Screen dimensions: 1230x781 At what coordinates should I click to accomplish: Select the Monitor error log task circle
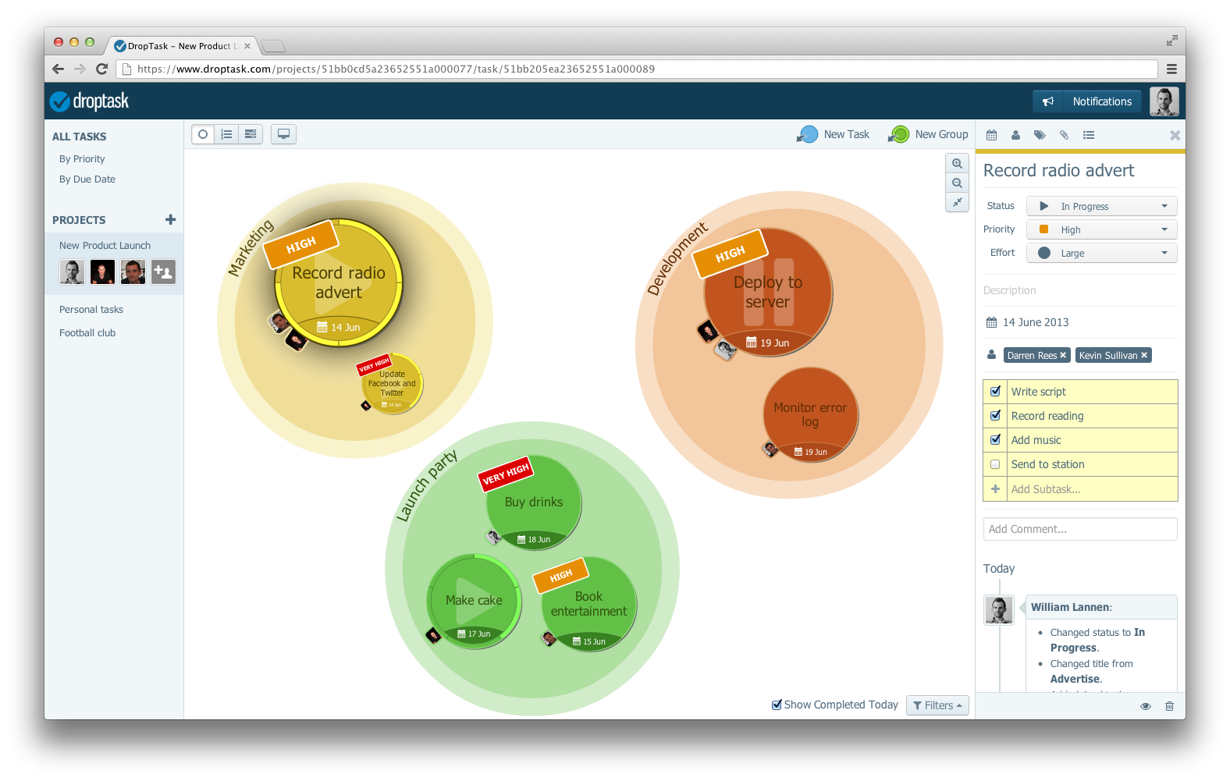click(810, 414)
